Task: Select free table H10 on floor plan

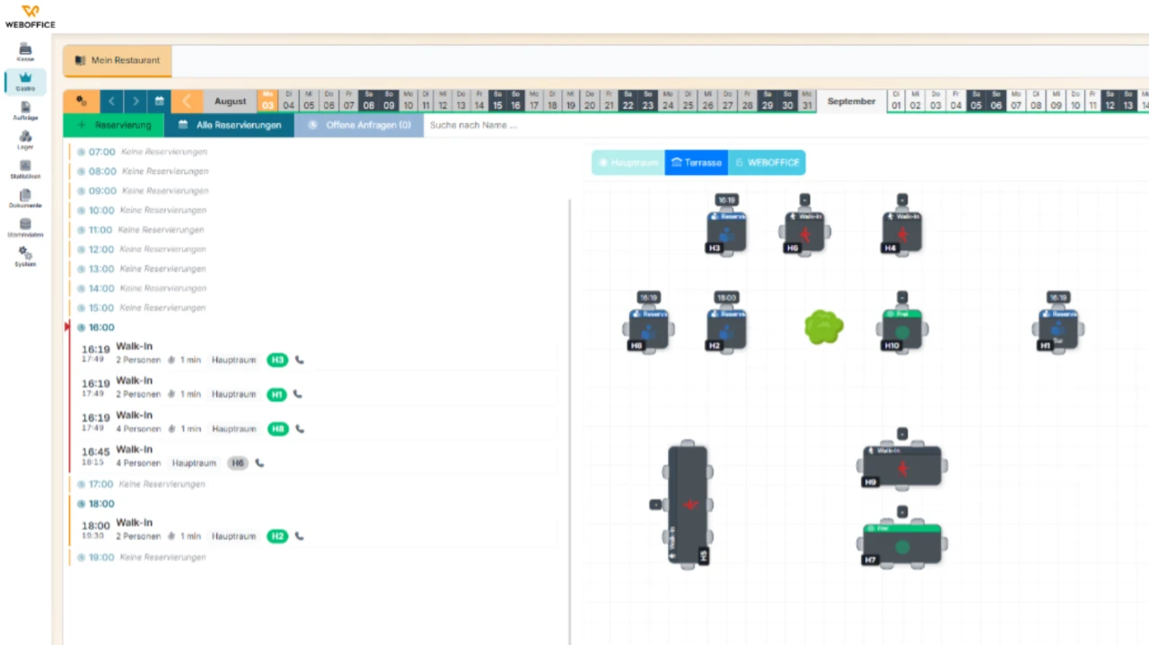Action: coord(902,330)
